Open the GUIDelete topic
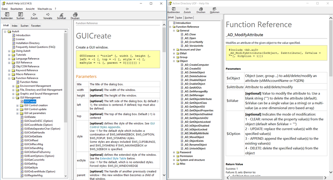This screenshot has height=180, width=333. 30,117
